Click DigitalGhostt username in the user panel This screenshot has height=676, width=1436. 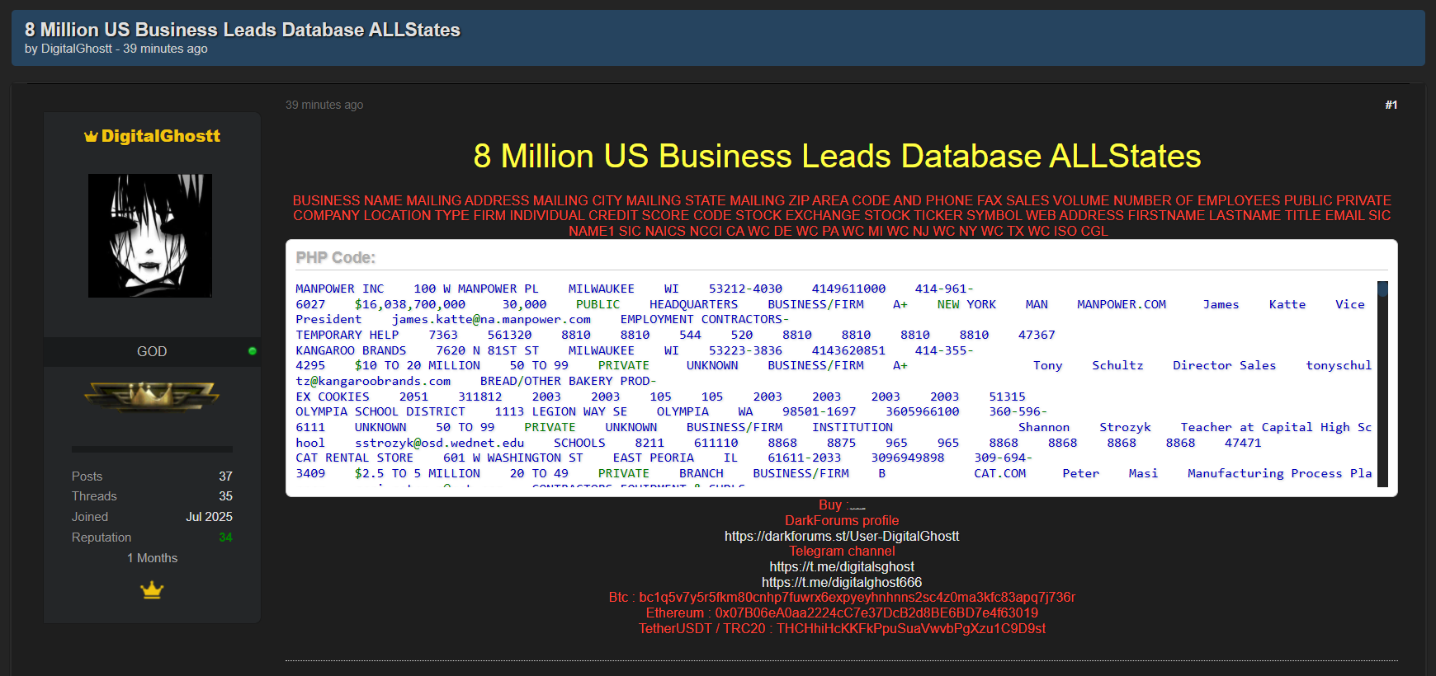tap(160, 136)
